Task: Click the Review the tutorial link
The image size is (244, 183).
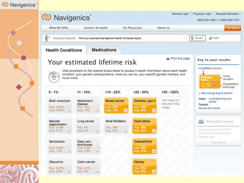Action: click(x=209, y=108)
